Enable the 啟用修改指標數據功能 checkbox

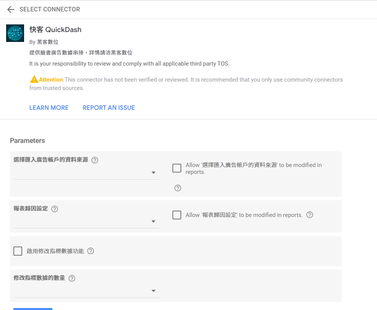pyautogui.click(x=18, y=251)
